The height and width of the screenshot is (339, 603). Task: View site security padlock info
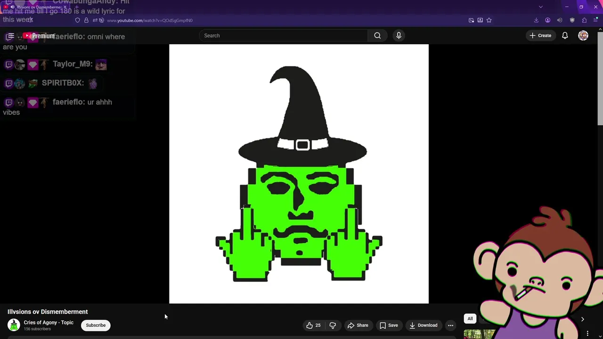click(86, 20)
